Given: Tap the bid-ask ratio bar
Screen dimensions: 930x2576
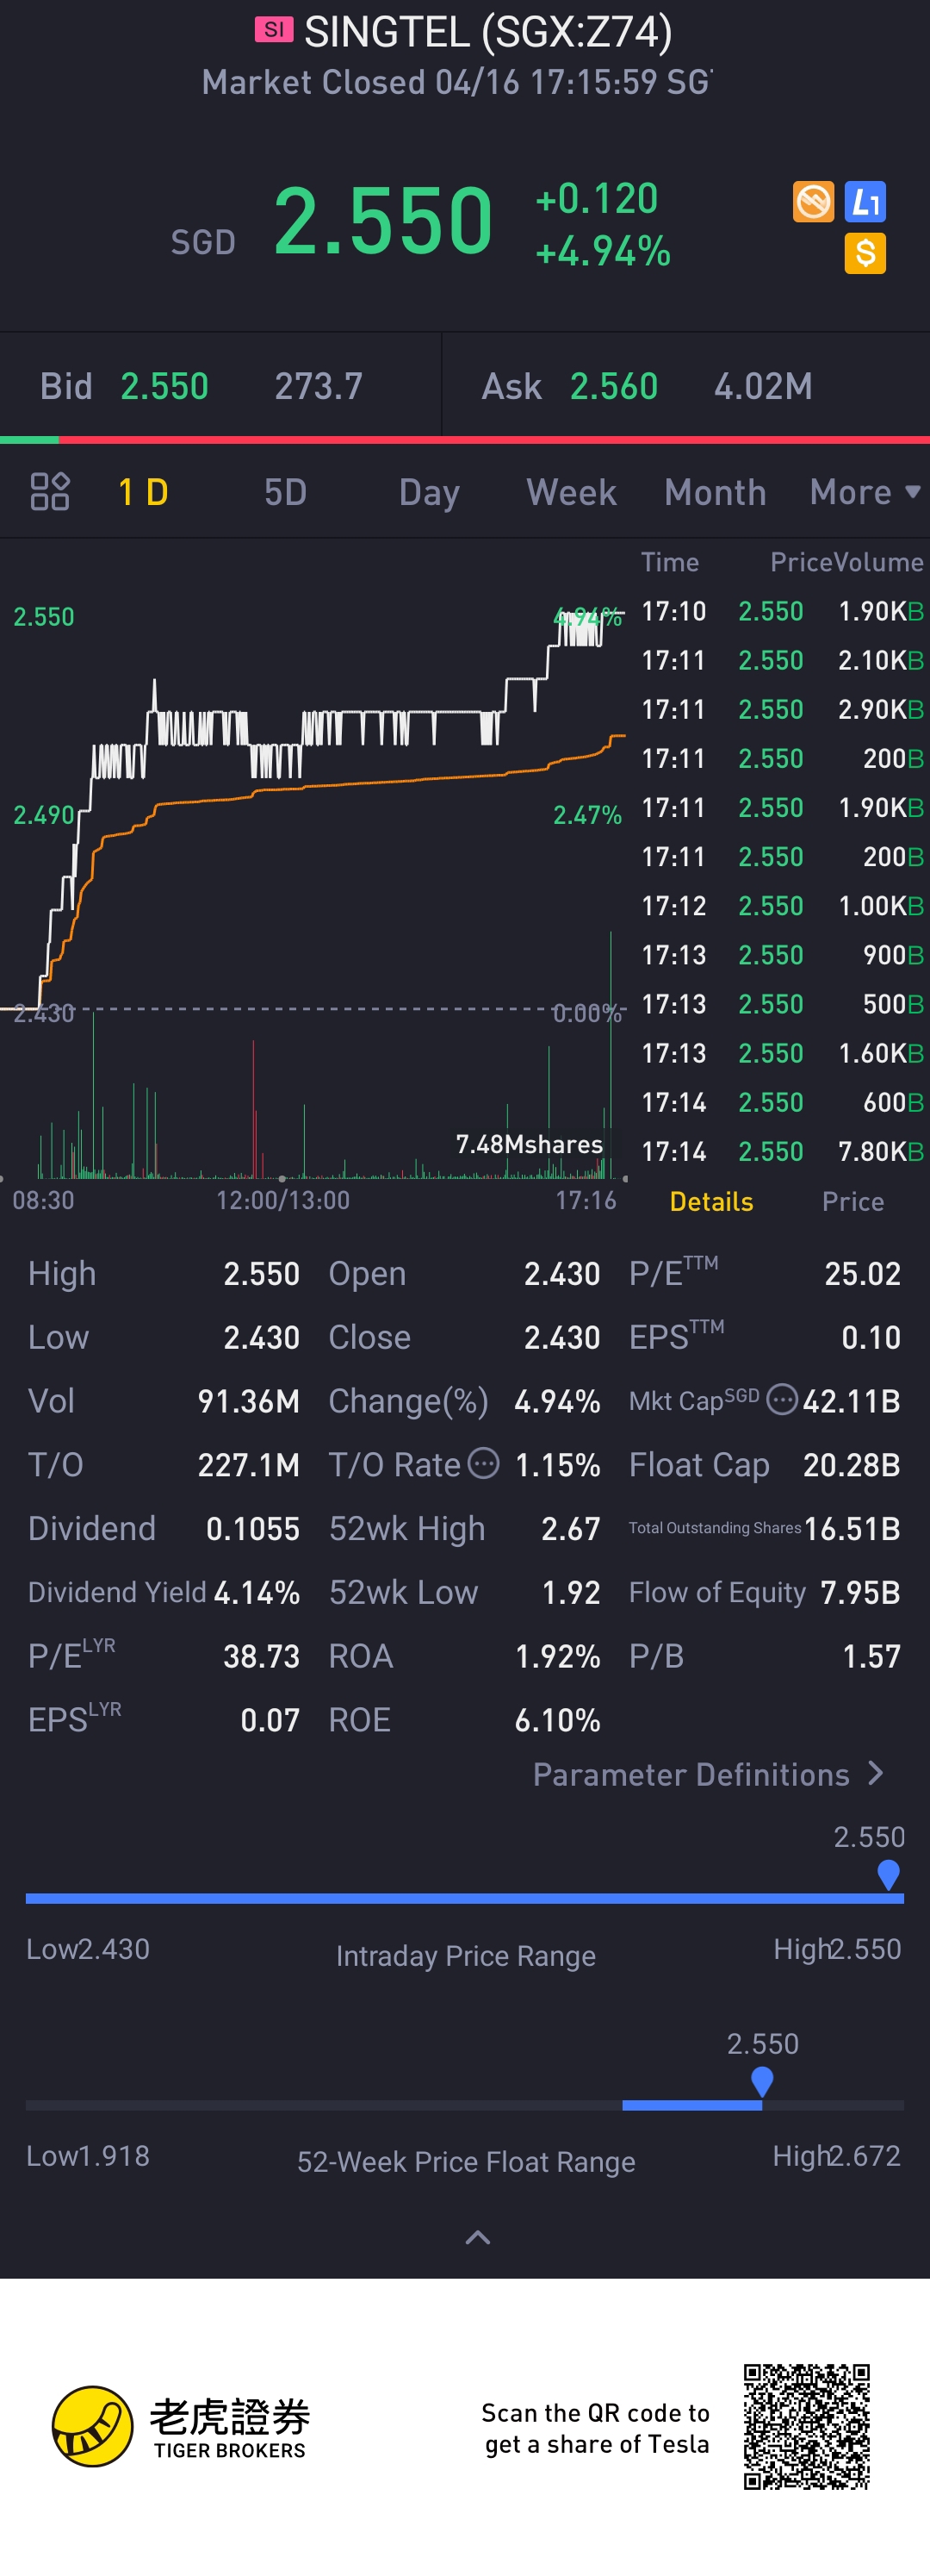Looking at the screenshot, I should 464,439.
